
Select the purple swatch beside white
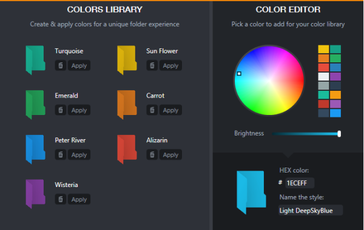coord(335,76)
